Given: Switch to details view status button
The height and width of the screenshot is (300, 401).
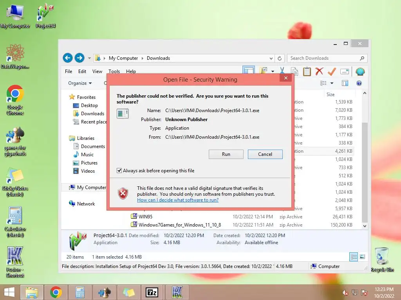Looking at the screenshot, I should (354, 257).
